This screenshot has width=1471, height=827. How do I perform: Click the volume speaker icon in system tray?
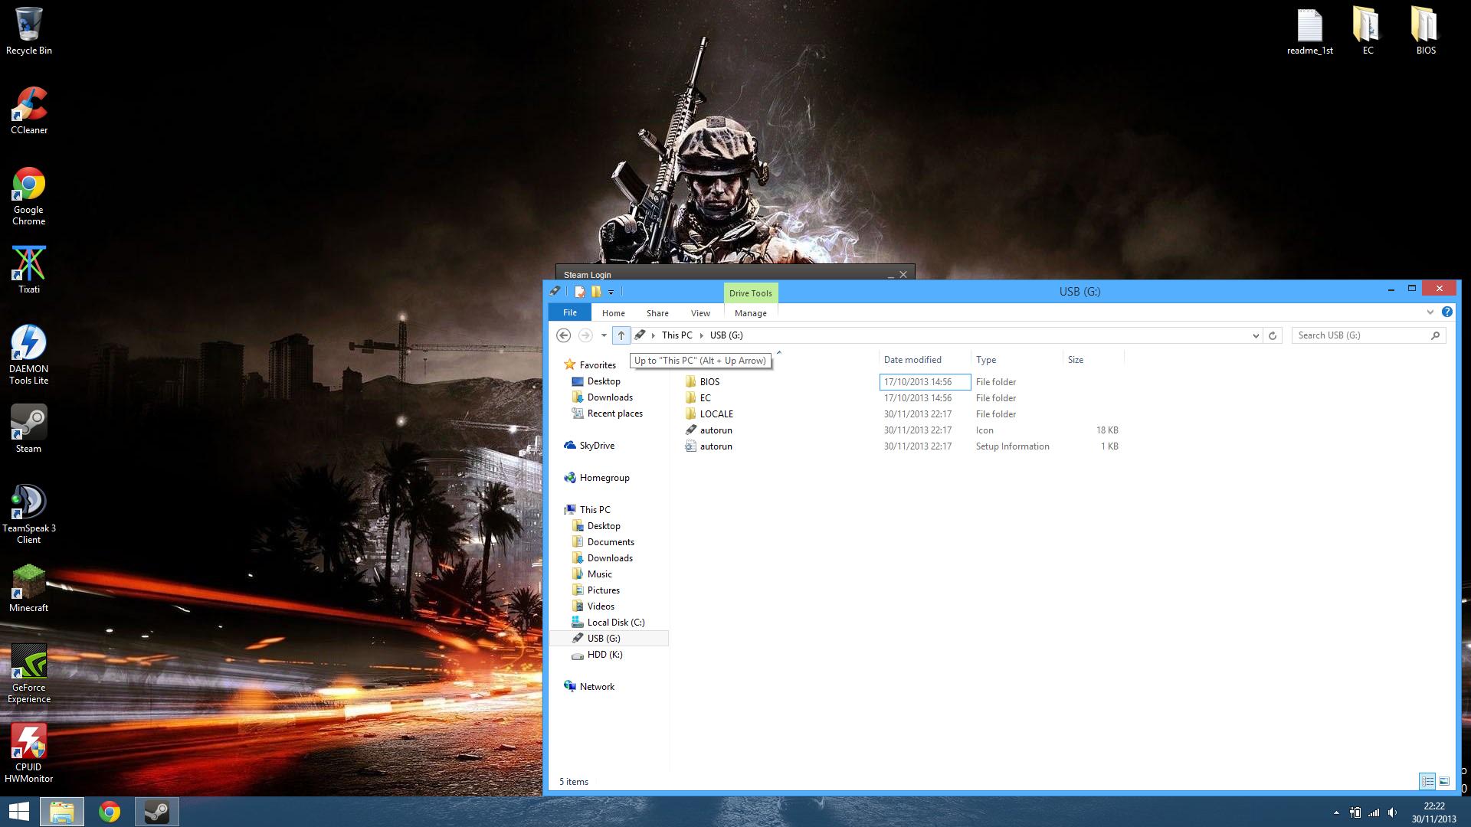(1392, 812)
